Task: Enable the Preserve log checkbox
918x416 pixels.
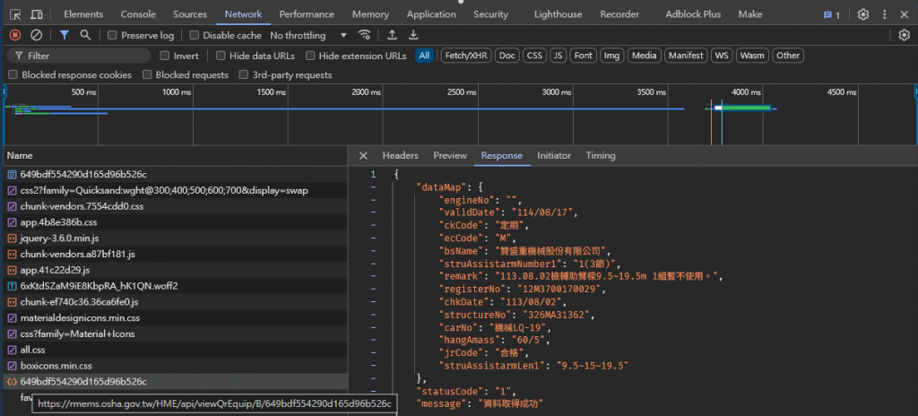Action: point(112,35)
